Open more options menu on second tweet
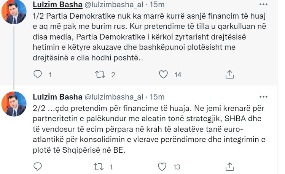The height and width of the screenshot is (174, 285). pyautogui.click(x=263, y=96)
